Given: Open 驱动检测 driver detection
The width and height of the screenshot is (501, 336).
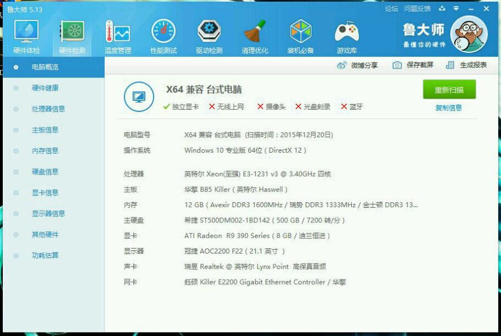Looking at the screenshot, I should (209, 36).
